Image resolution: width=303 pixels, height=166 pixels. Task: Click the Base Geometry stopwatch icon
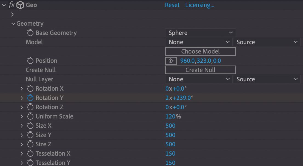coord(30,32)
